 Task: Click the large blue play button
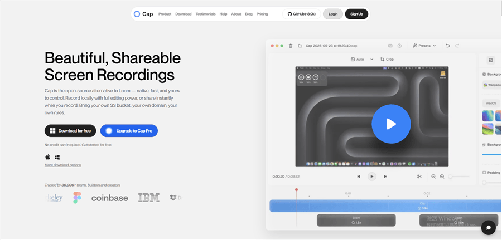pyautogui.click(x=391, y=124)
